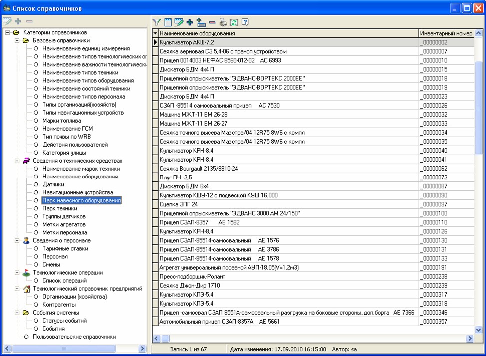Click the edit icon above category tree
This screenshot has width=486, height=356.
point(7,22)
